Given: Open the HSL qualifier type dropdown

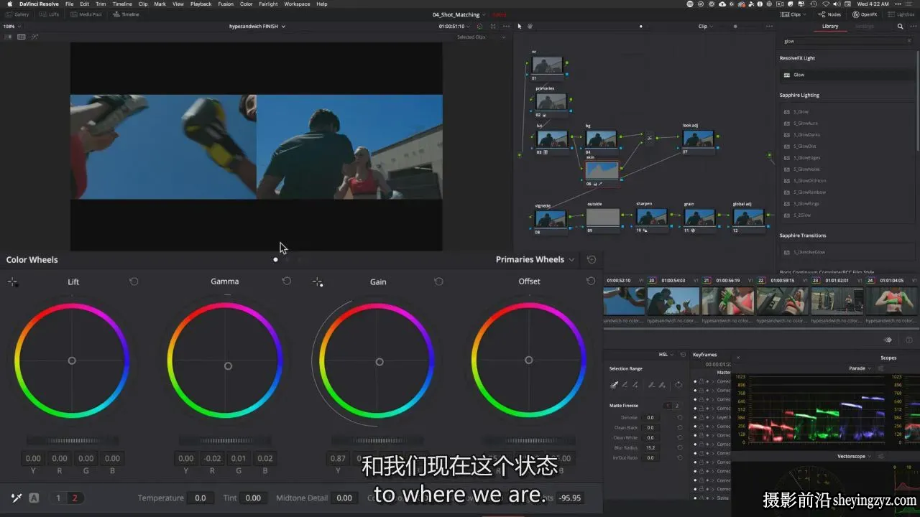Looking at the screenshot, I should (665, 355).
